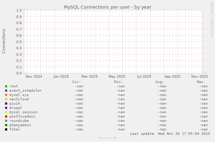This screenshot has height=142, width=215.
Task: Click the yellow nextcloud legend swatch
Action: [x=6, y=99]
